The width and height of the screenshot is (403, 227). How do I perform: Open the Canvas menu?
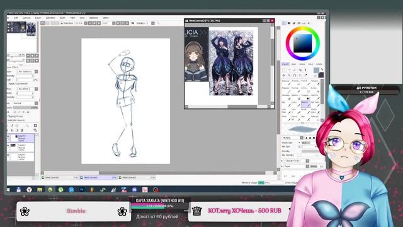(x=26, y=18)
